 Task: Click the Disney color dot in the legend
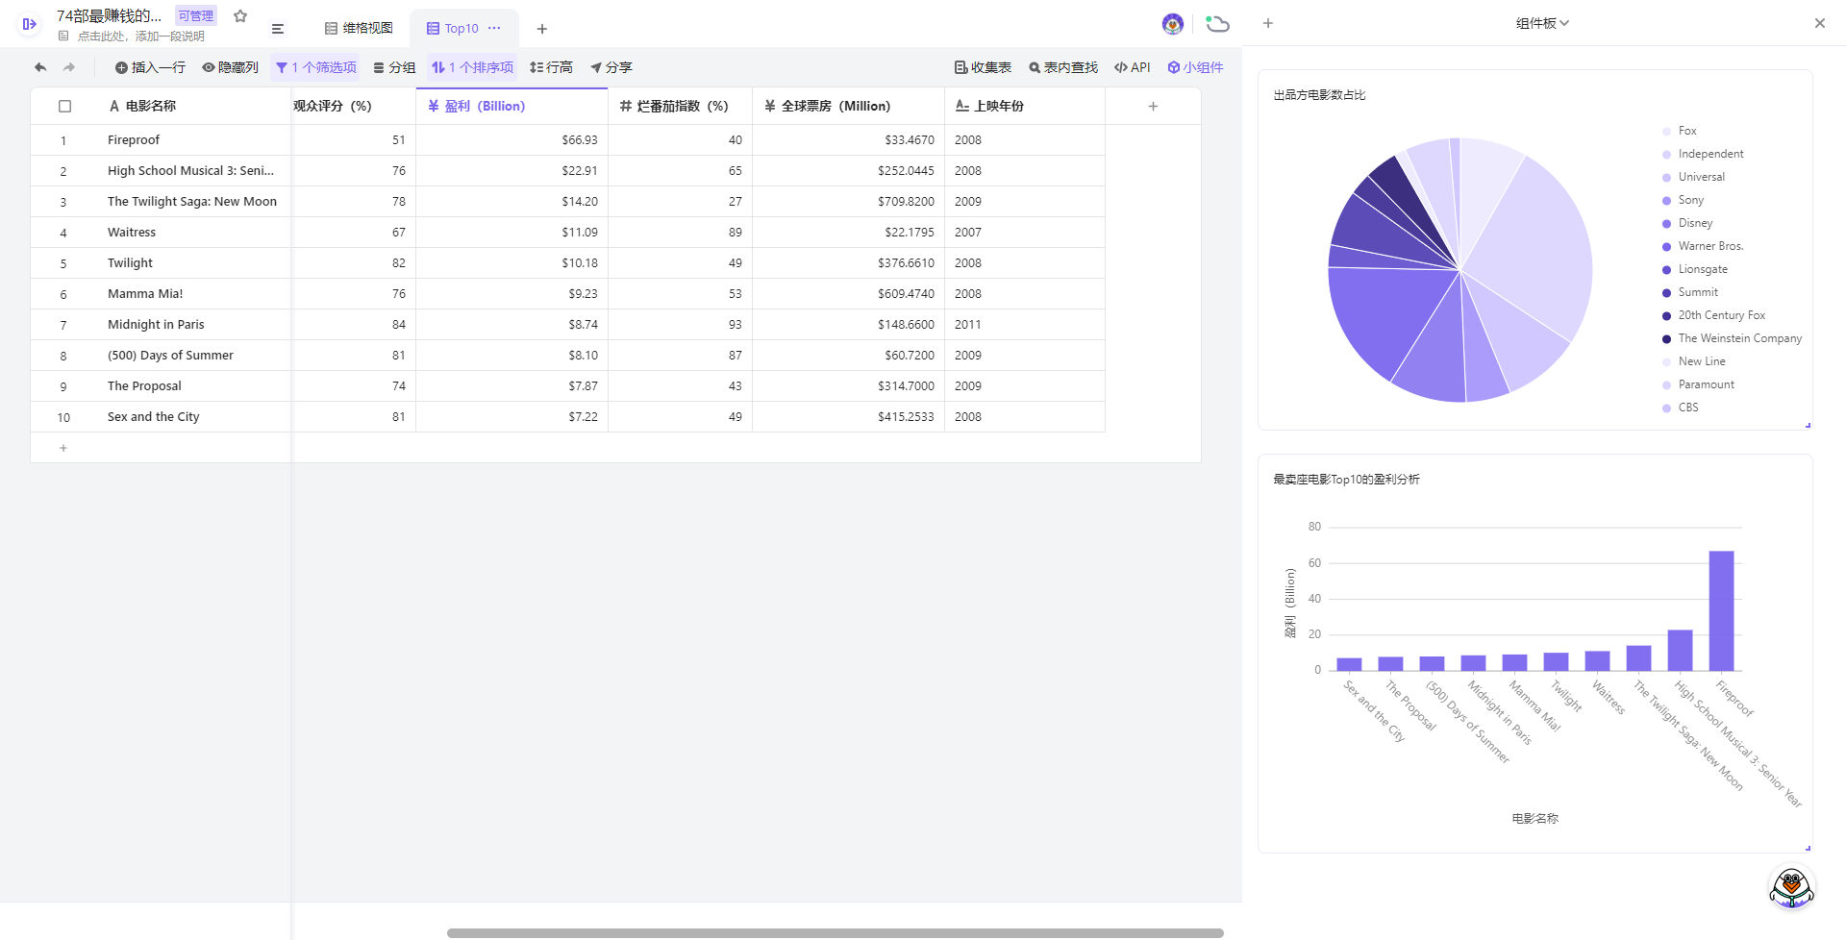click(1666, 223)
